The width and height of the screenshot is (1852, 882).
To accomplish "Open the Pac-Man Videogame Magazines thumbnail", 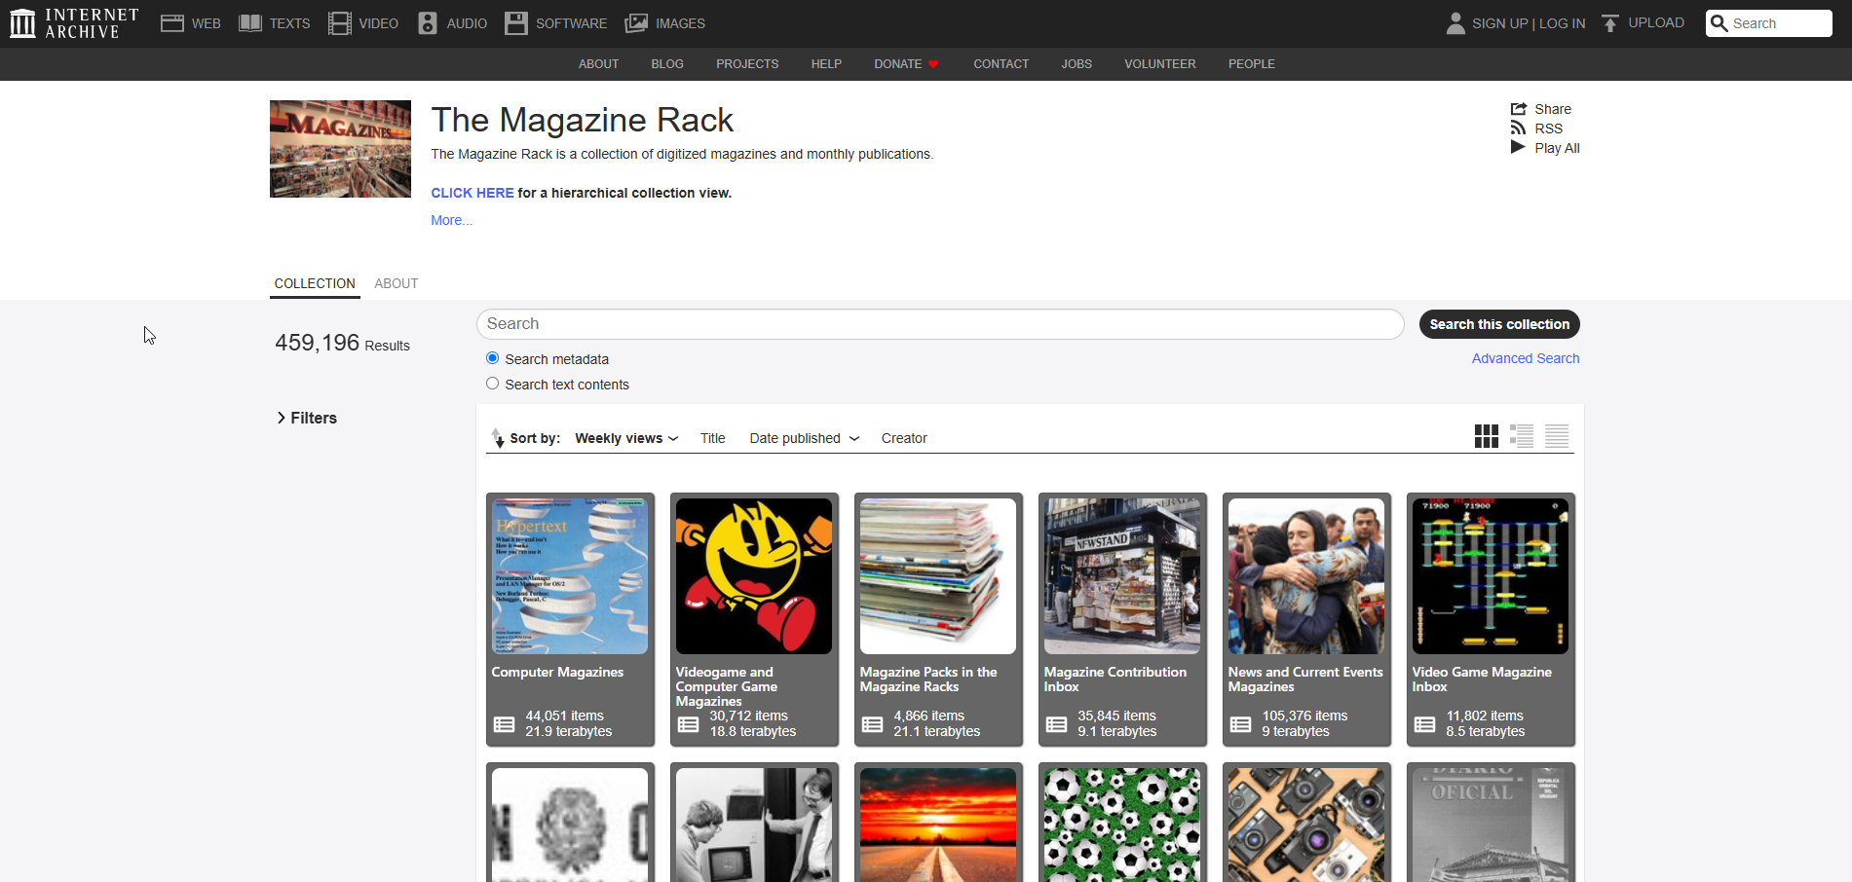I will click(754, 576).
